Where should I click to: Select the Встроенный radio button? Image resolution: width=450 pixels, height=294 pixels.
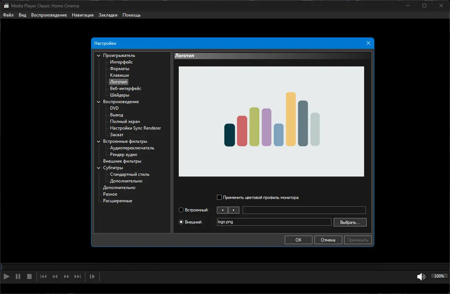(181, 210)
